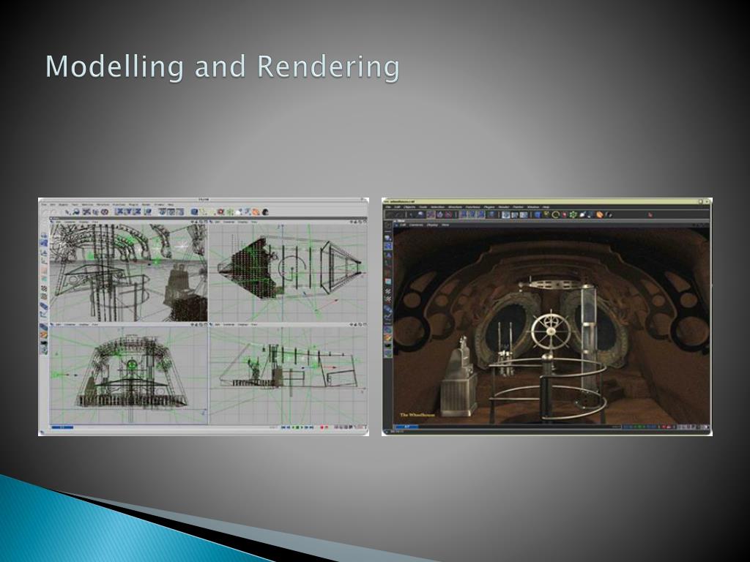Open the Selection menu in the rendered-scene window
This screenshot has width=750, height=562.
pyautogui.click(x=438, y=207)
